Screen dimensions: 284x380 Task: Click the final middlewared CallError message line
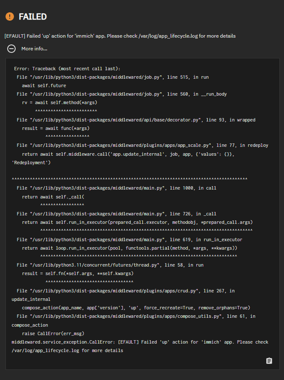click(x=140, y=342)
